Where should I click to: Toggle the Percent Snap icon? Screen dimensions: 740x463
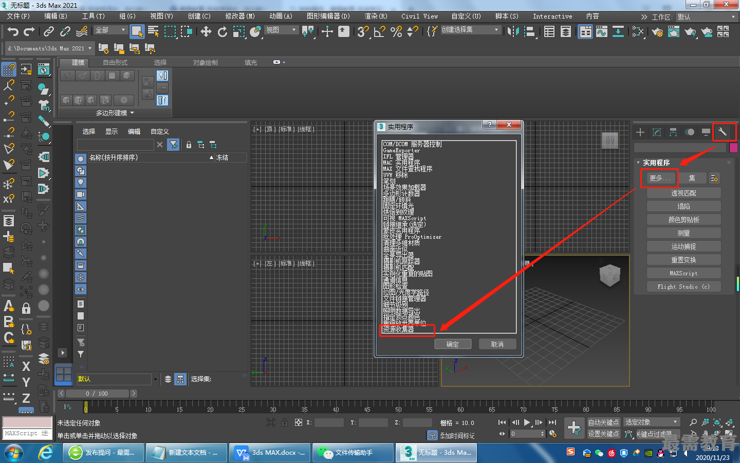[x=396, y=32]
